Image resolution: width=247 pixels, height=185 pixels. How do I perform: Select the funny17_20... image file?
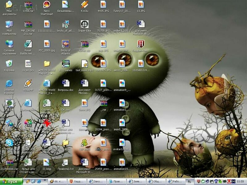[122, 5]
